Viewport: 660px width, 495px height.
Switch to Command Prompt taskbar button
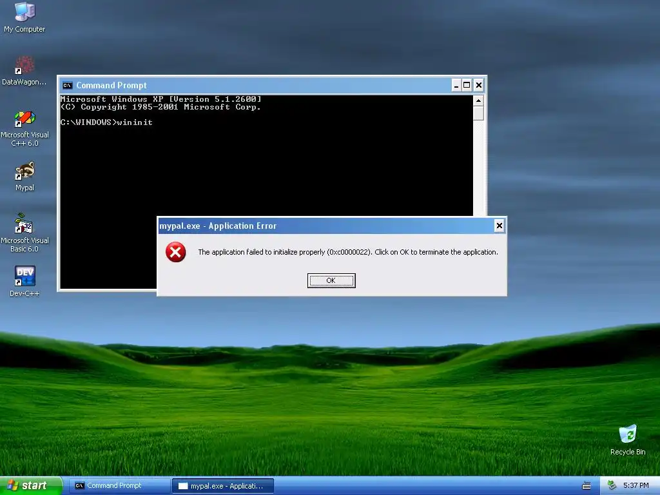pos(119,486)
